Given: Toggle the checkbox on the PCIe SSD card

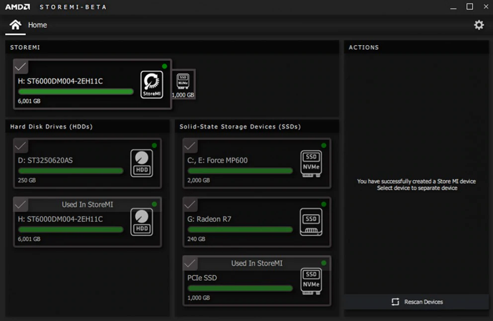Looking at the screenshot, I should (x=190, y=263).
